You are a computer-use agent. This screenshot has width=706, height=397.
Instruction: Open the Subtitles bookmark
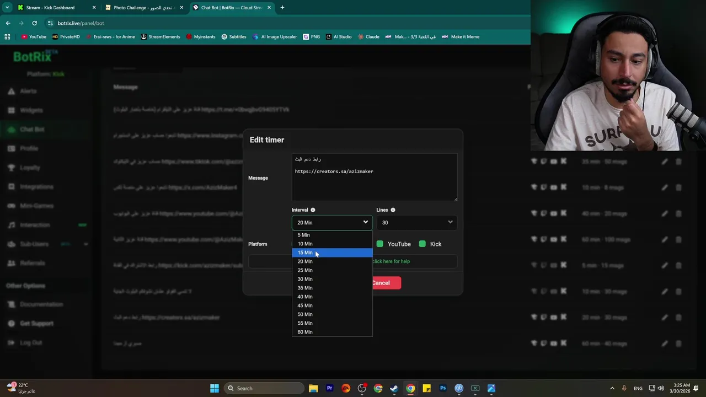tap(234, 37)
